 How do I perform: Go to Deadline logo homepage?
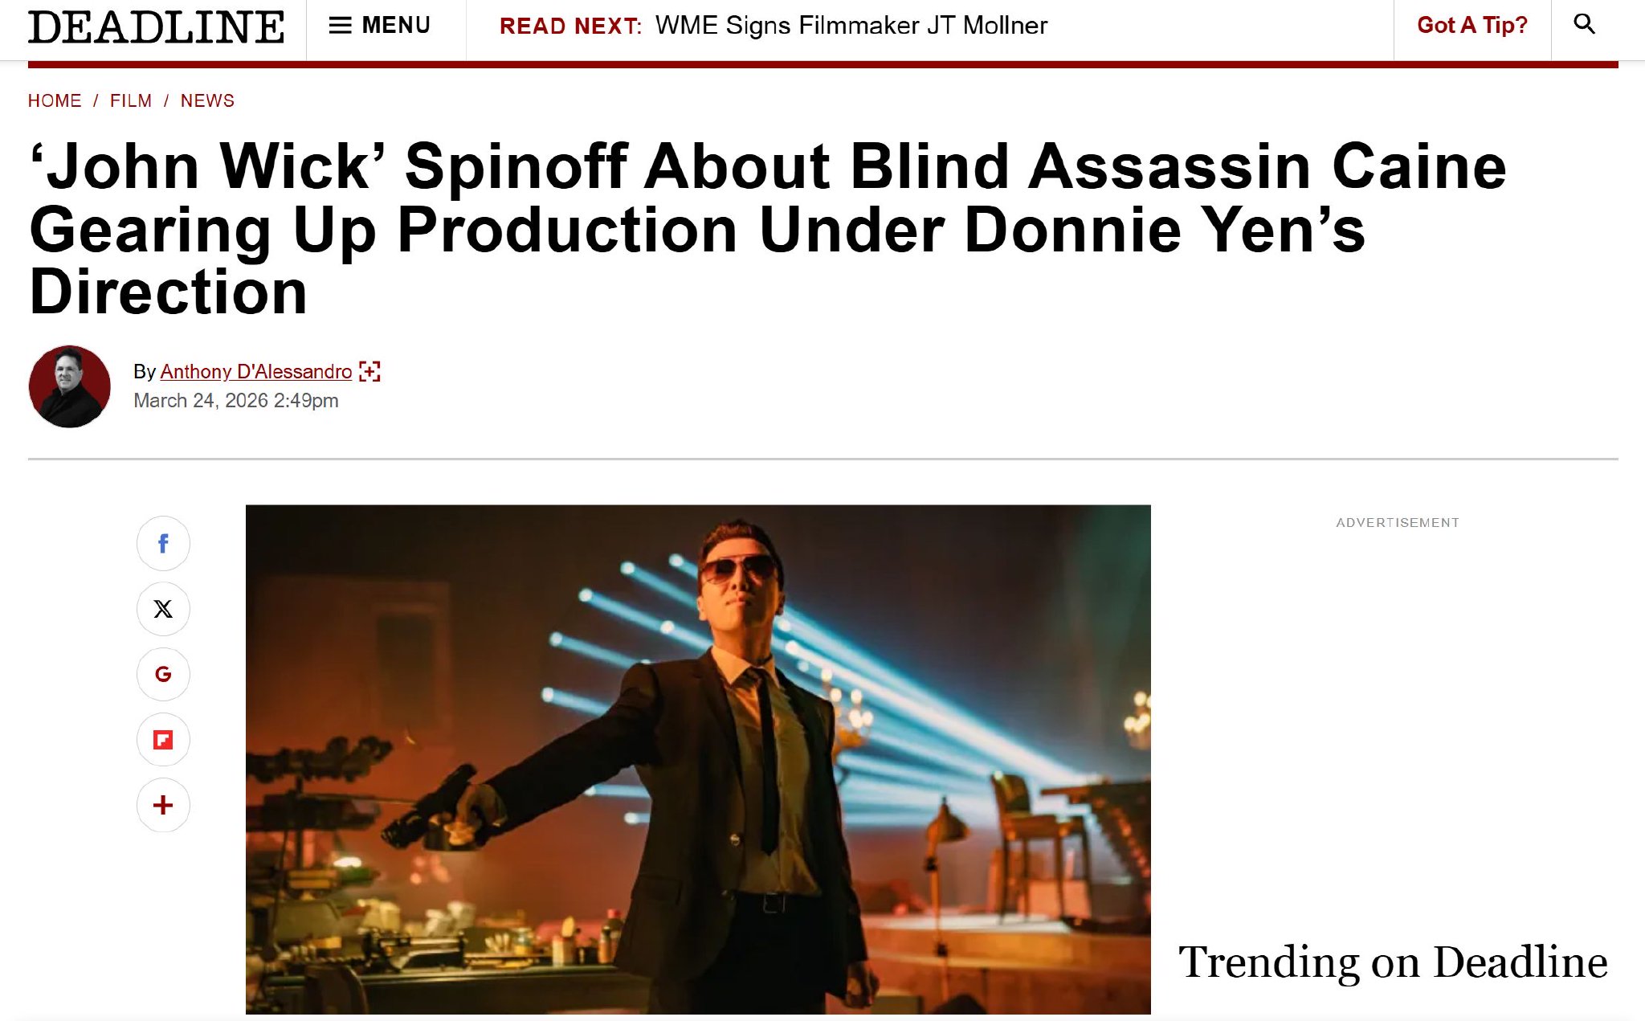pyautogui.click(x=156, y=27)
